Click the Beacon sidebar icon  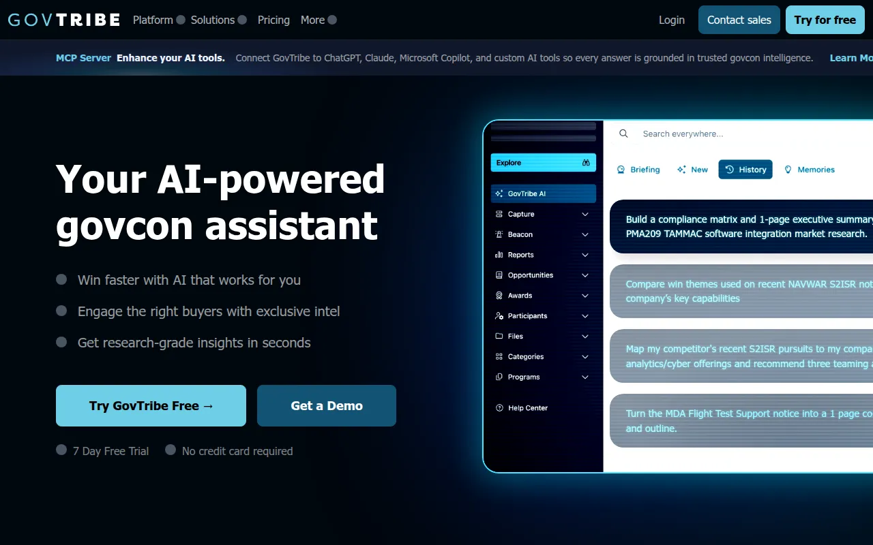[499, 234]
